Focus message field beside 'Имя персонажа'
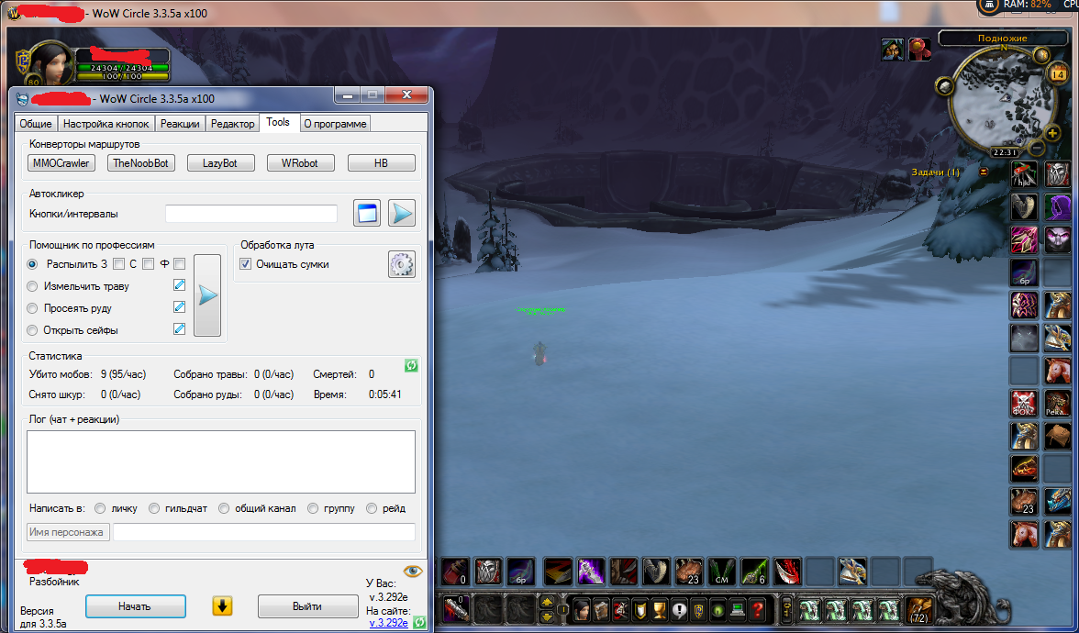The height and width of the screenshot is (633, 1079). click(264, 532)
